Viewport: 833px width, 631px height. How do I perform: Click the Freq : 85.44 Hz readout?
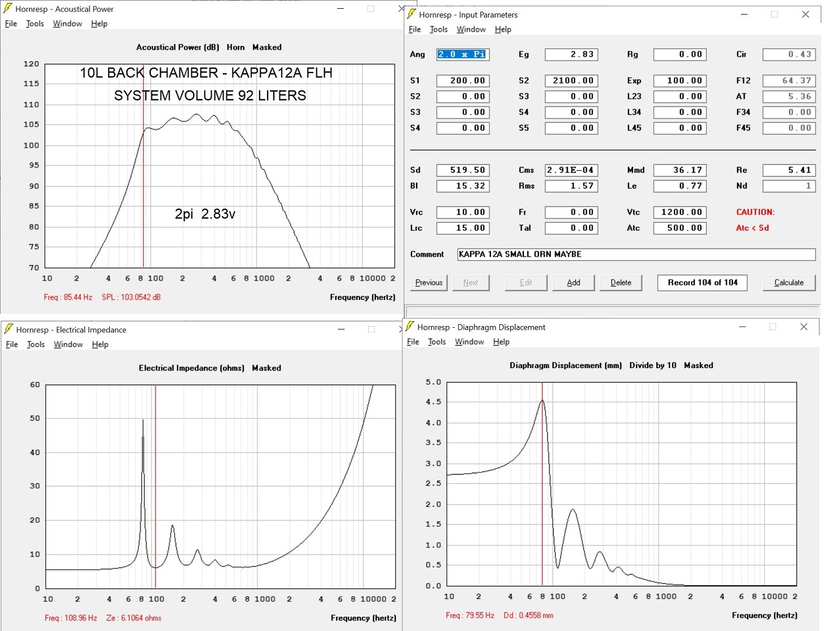click(68, 297)
